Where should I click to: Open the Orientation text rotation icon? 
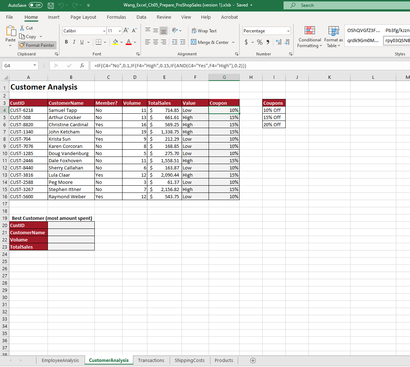pyautogui.click(x=175, y=31)
